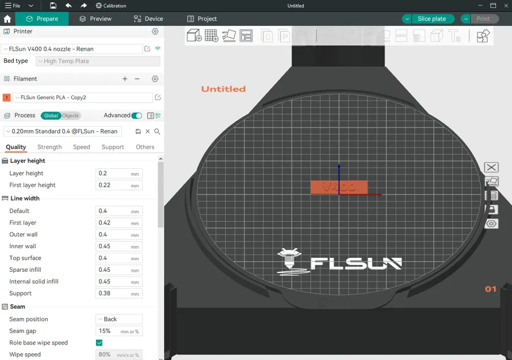The height and width of the screenshot is (360, 512).
Task: Open the Print options arrow
Action: (x=466, y=19)
